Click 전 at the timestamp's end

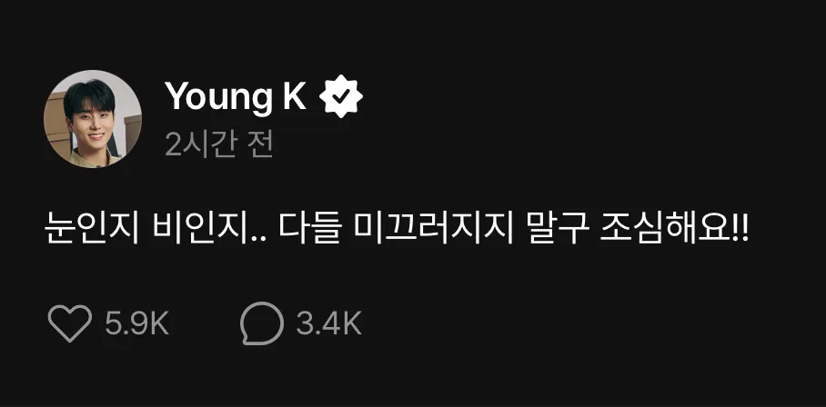(x=260, y=144)
